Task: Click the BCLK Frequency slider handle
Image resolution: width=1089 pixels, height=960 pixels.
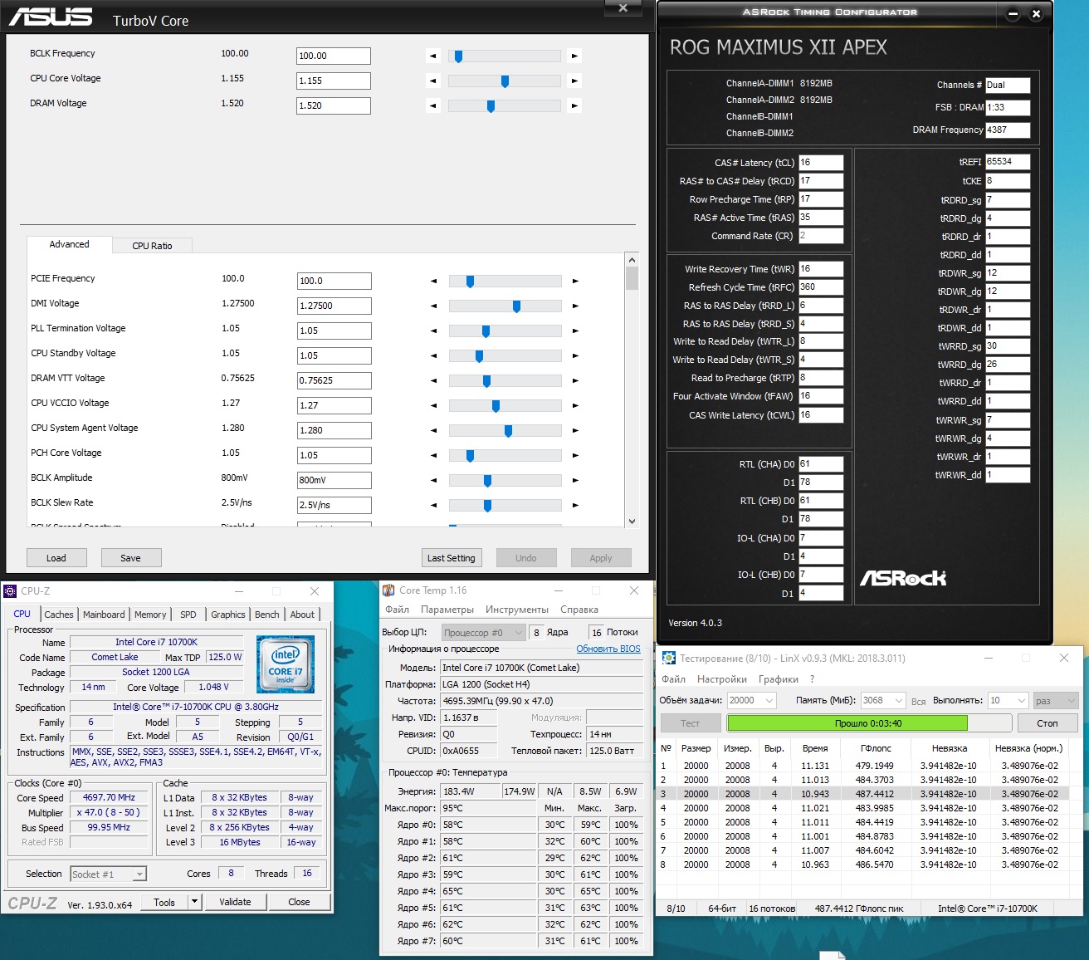Action: 458,56
